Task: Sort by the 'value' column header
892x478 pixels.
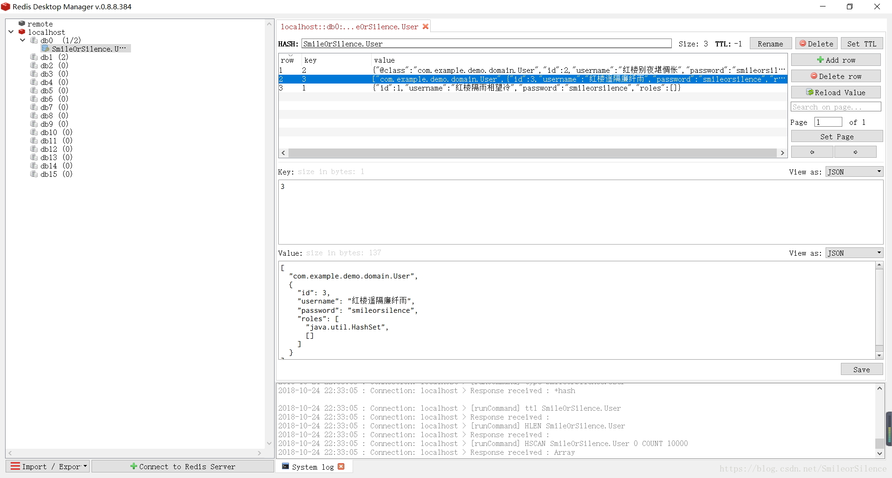Action: tap(579, 60)
